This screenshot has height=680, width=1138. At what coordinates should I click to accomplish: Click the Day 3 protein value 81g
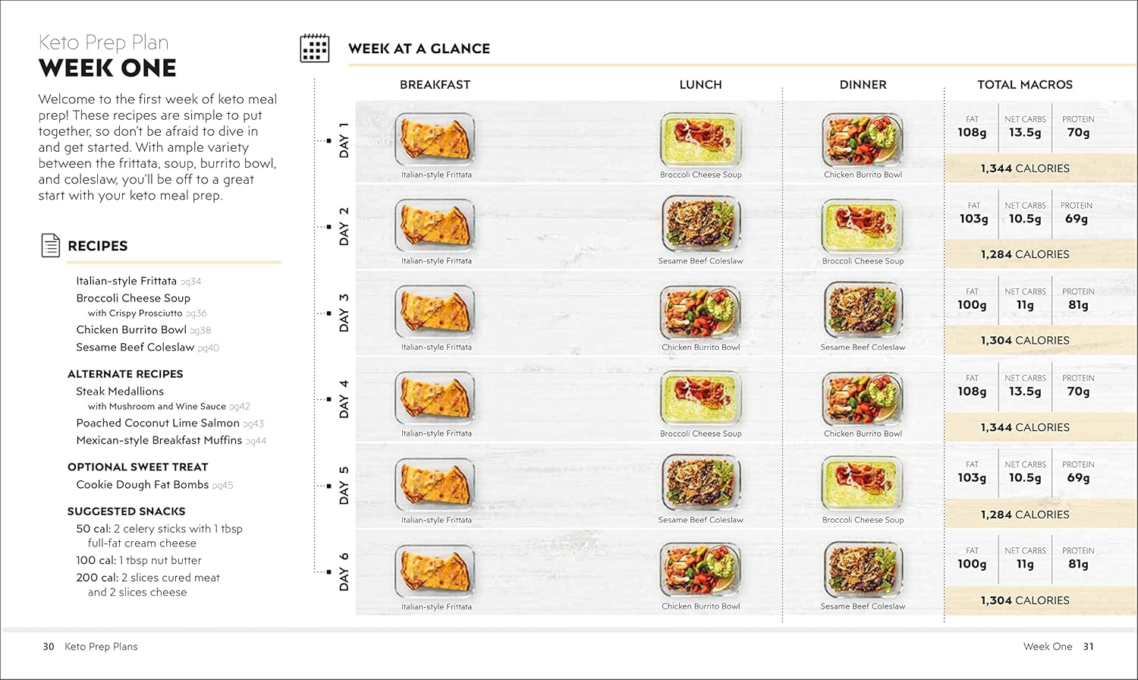[1077, 305]
